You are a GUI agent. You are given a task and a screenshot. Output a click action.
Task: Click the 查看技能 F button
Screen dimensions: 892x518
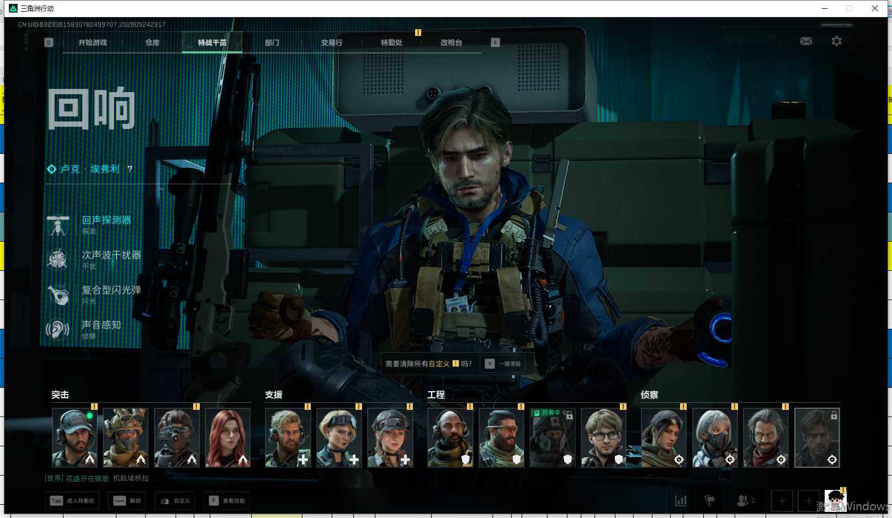pyautogui.click(x=227, y=501)
